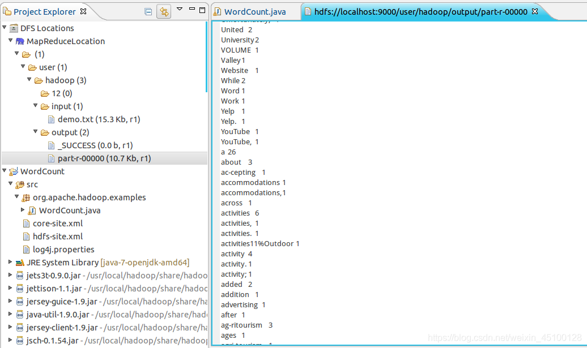The height and width of the screenshot is (348, 587).
Task: Collapse the output (2) folder
Action: (x=36, y=131)
